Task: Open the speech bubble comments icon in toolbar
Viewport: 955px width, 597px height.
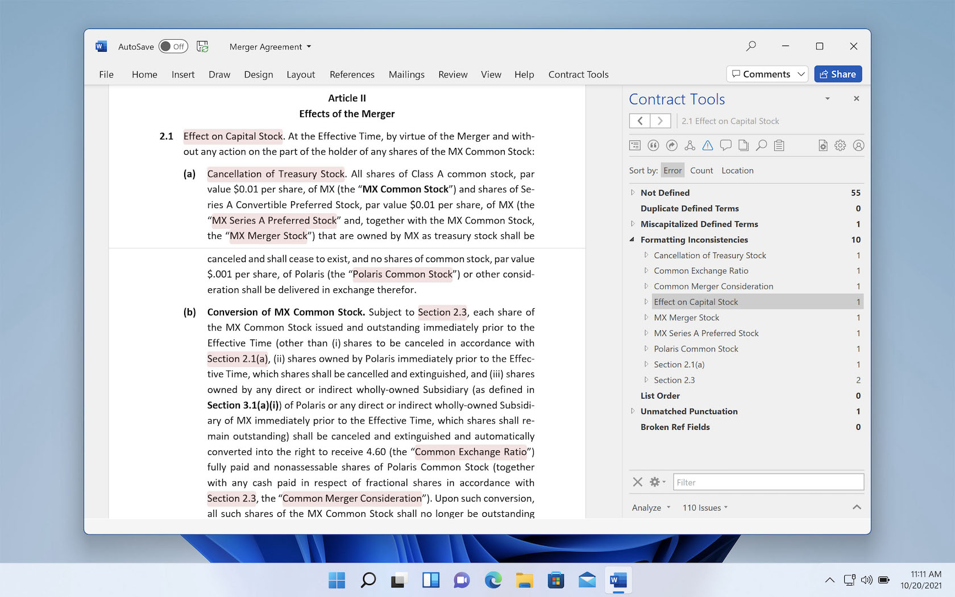Action: [x=725, y=146]
